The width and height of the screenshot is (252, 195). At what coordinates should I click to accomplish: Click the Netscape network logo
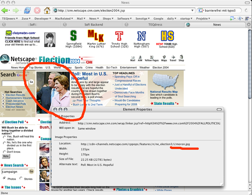[19, 60]
